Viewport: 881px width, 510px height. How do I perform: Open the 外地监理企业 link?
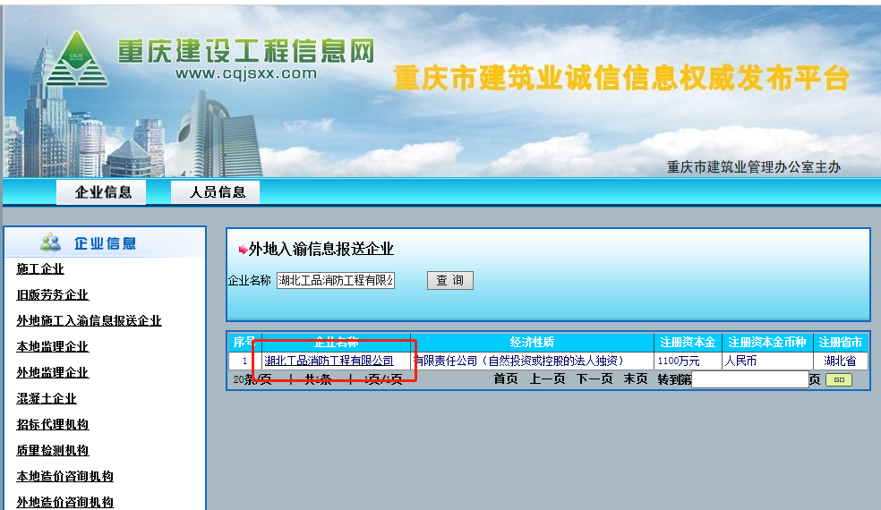pos(52,372)
